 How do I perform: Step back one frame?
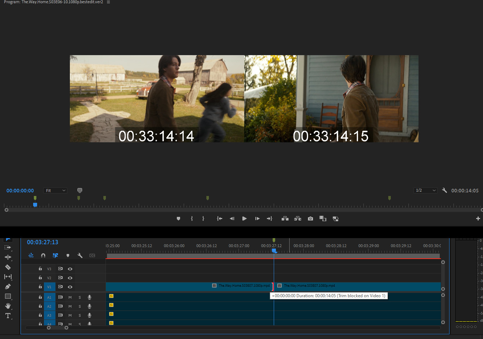point(232,219)
